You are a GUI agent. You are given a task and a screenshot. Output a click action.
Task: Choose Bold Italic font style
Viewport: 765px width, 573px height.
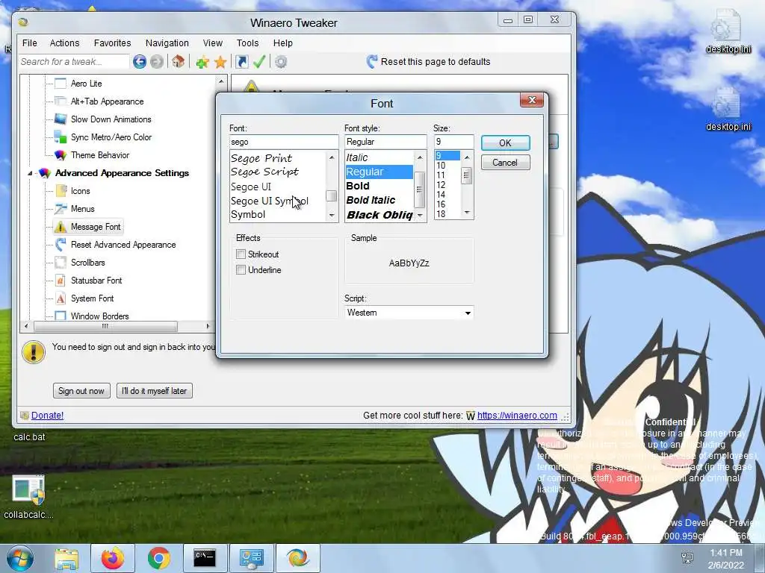coord(371,200)
